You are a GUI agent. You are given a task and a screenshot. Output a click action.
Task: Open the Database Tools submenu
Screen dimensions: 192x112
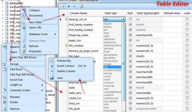(42, 34)
